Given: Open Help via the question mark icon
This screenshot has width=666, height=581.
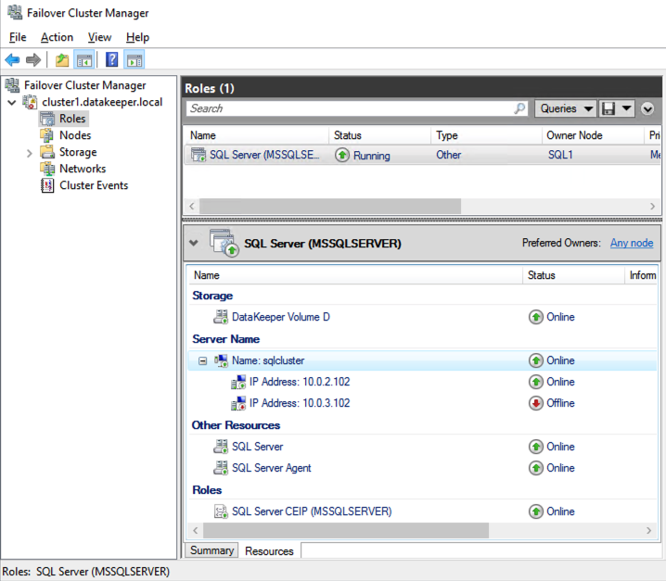Looking at the screenshot, I should [111, 59].
